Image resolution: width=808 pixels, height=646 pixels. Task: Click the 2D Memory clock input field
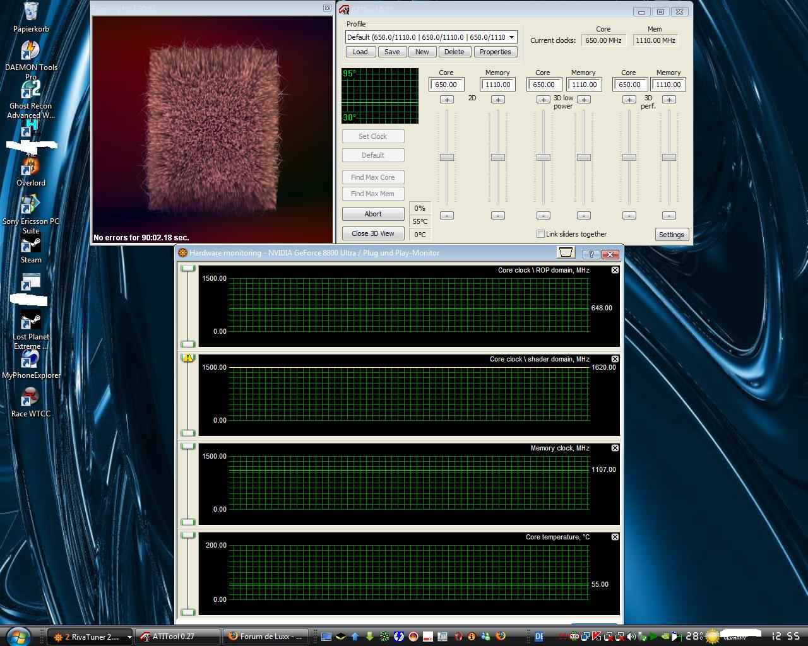tap(498, 85)
